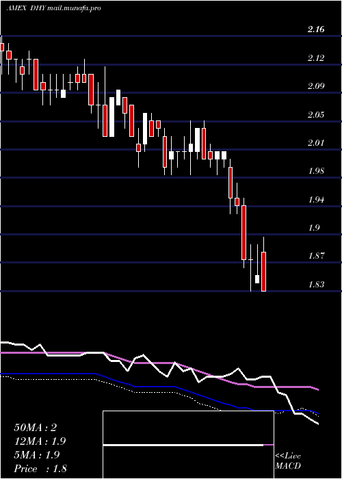This screenshot has height=479, width=342.
Task: Click the 2.12 price axis label
Action: (316, 58)
